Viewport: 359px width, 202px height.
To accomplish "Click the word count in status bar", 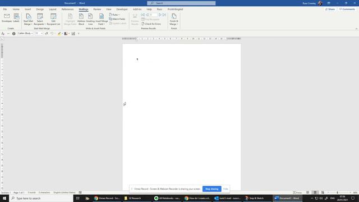I will [x=32, y=192].
